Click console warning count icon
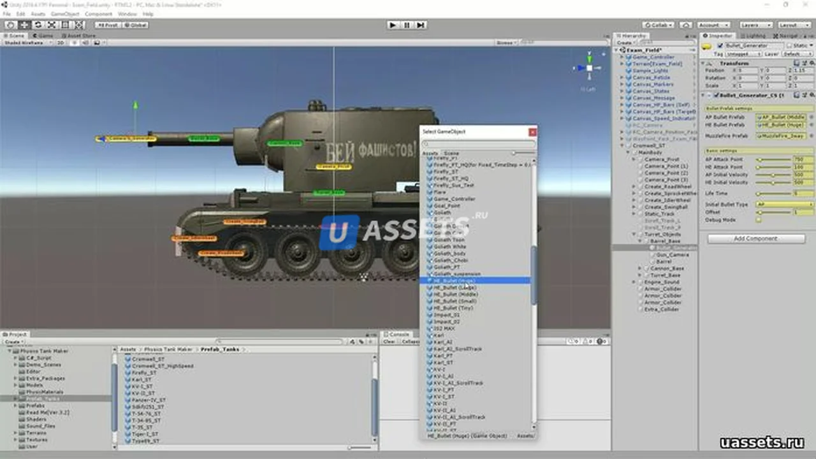 [588, 342]
